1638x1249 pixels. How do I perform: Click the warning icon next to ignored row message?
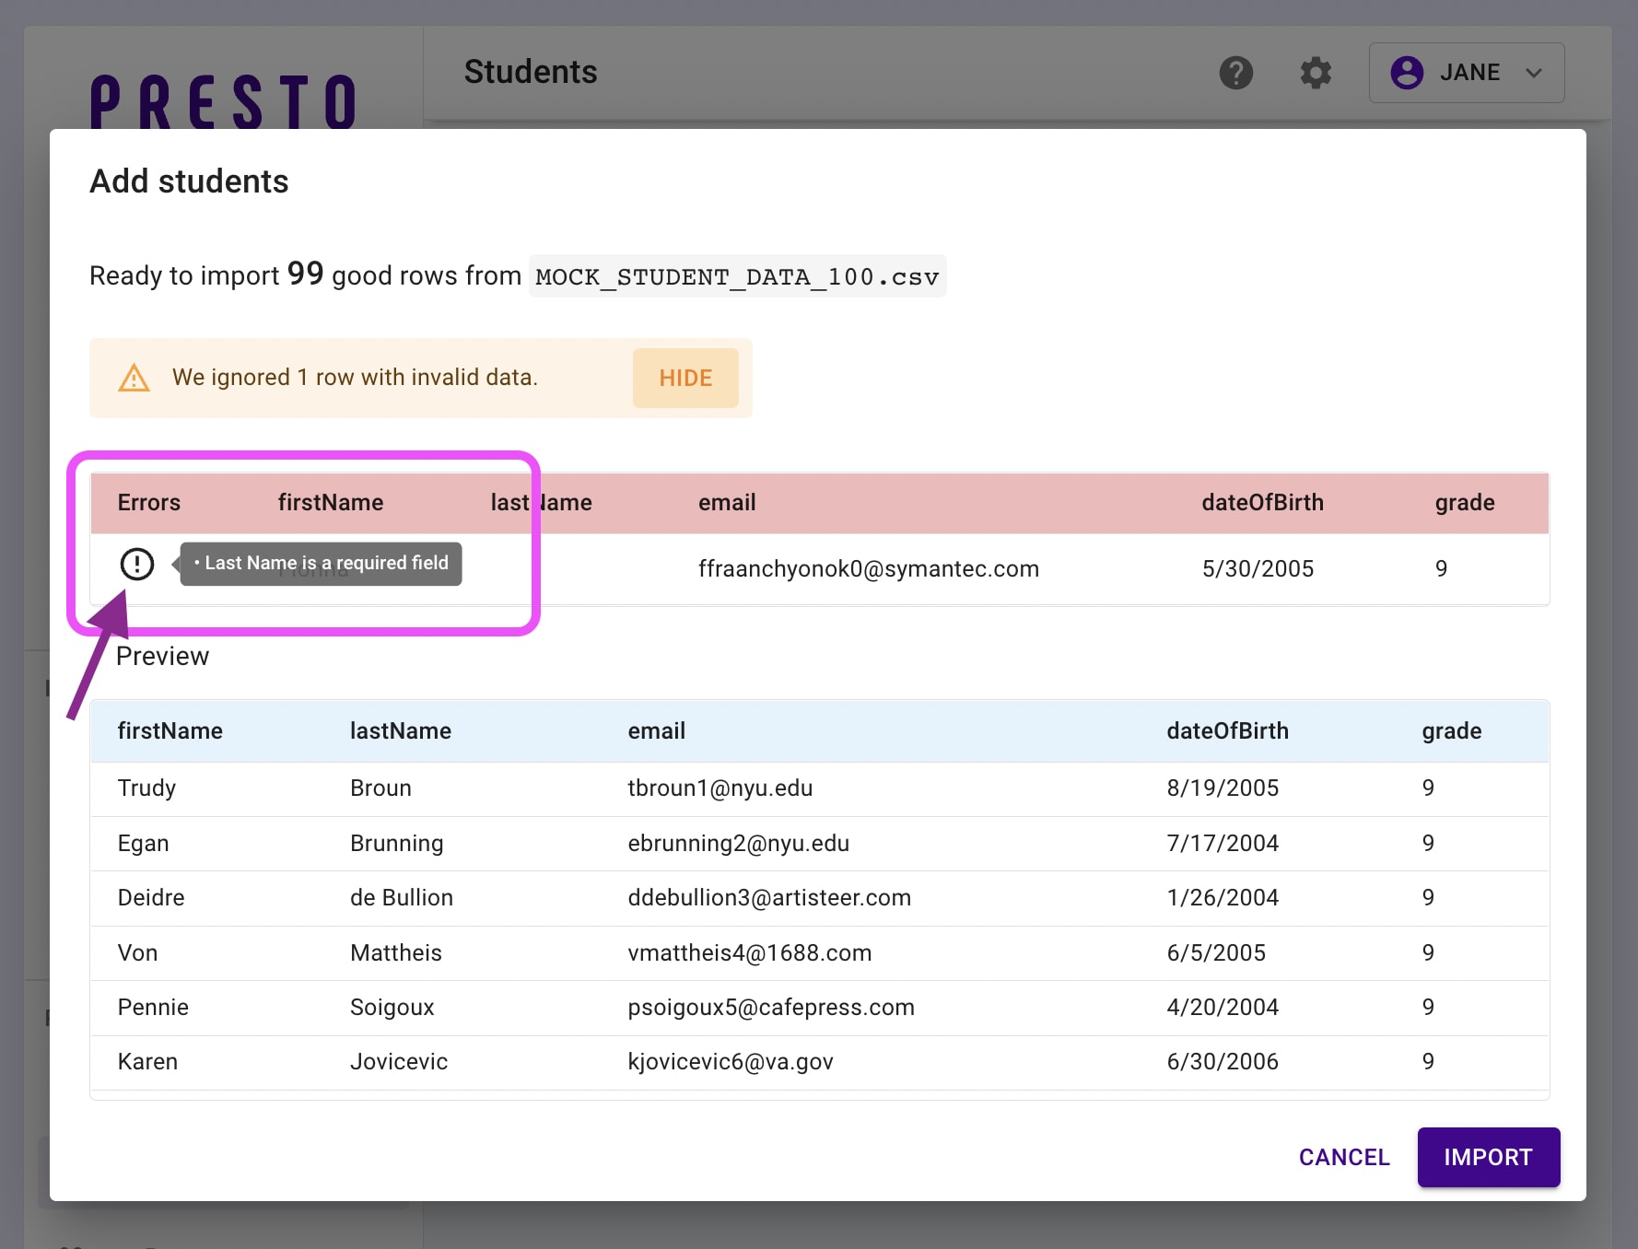tap(135, 378)
